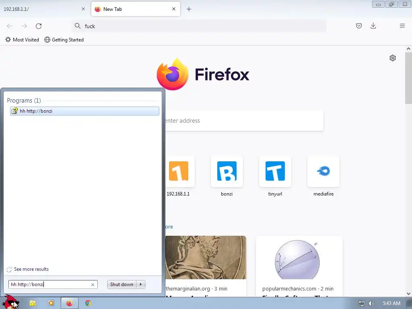The height and width of the screenshot is (309, 412).
Task: Open a new tab with plus button
Action: tap(189, 9)
